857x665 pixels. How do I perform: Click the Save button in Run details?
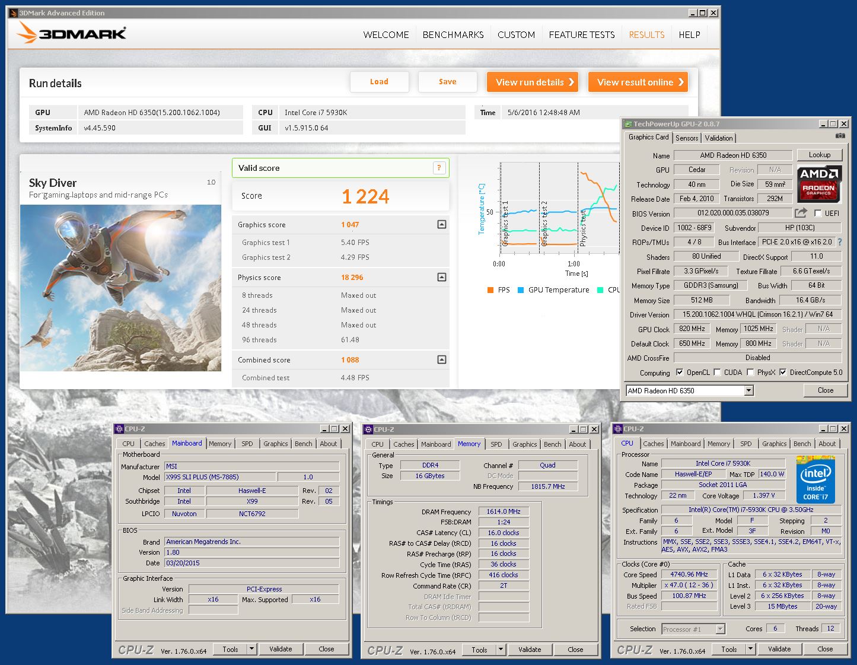448,82
